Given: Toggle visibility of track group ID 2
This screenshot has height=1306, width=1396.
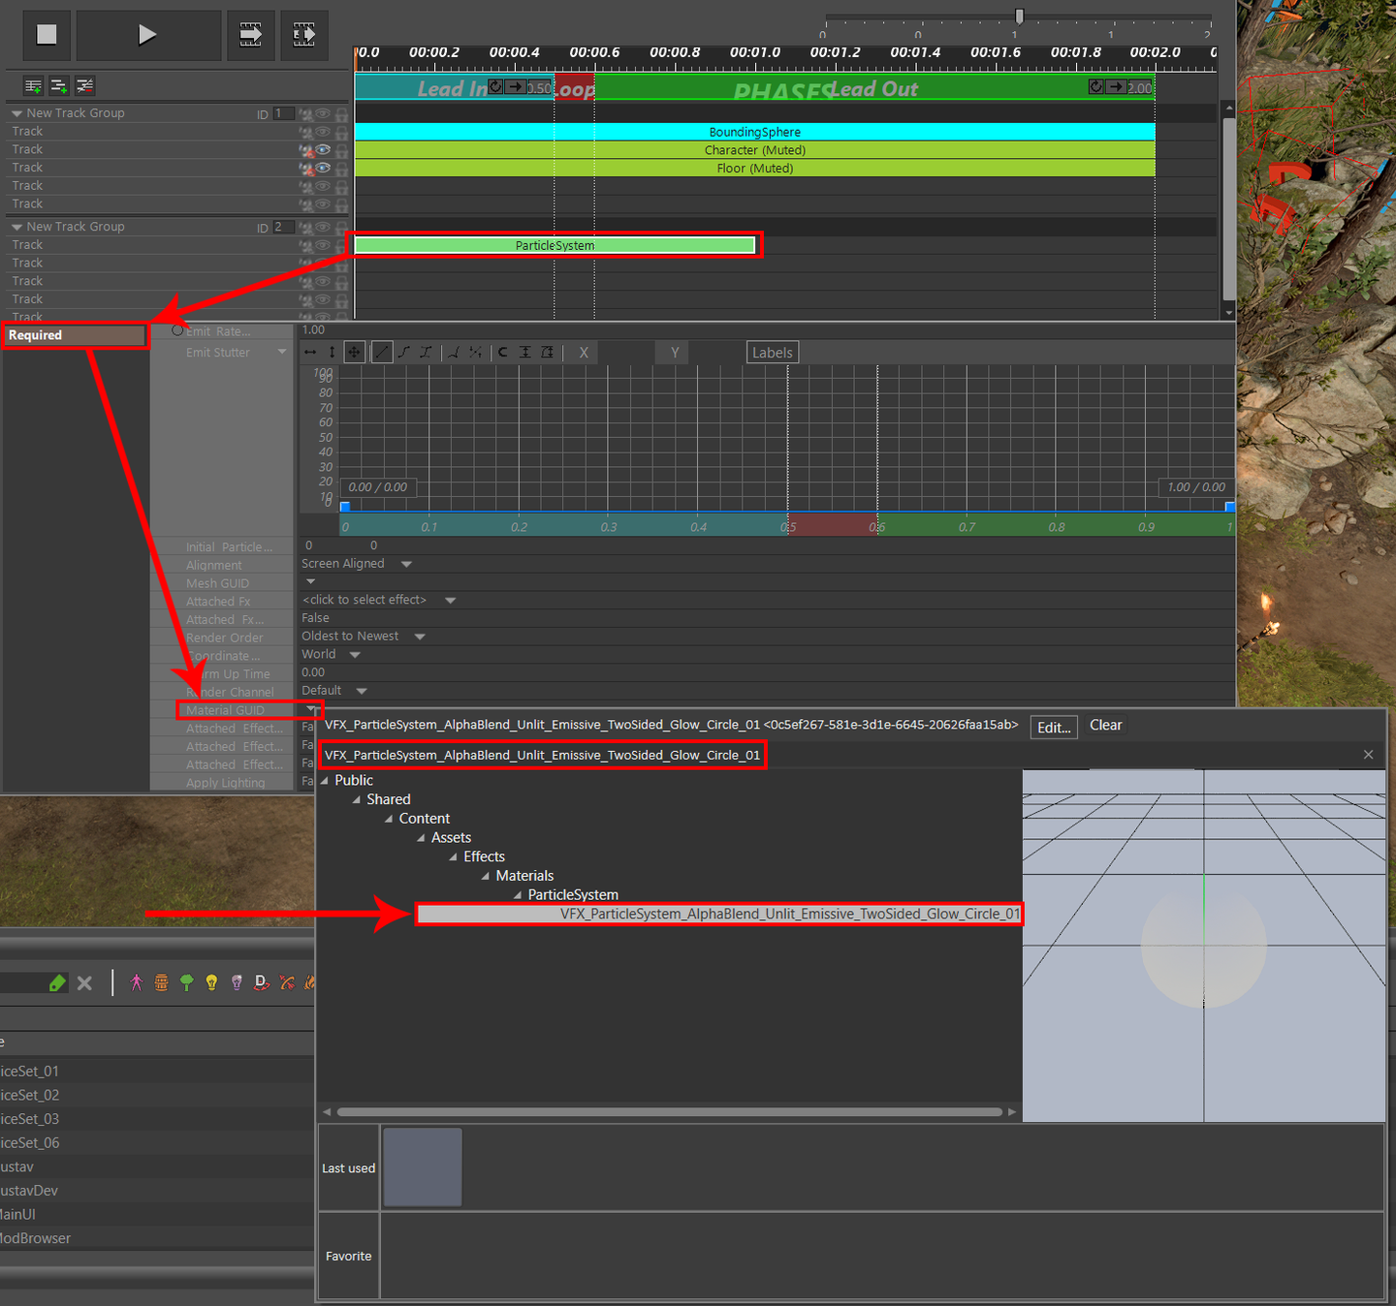Looking at the screenshot, I should point(323,227).
